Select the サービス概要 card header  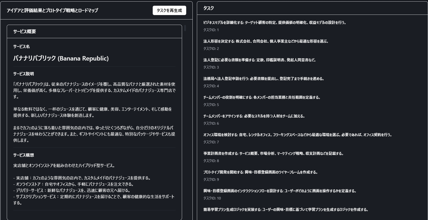click(x=25, y=31)
